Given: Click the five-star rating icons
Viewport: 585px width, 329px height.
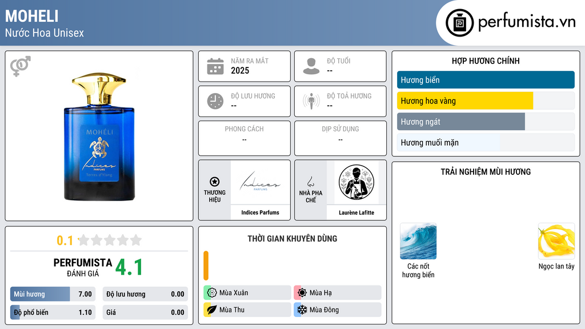Looking at the screenshot, I should [x=110, y=240].
